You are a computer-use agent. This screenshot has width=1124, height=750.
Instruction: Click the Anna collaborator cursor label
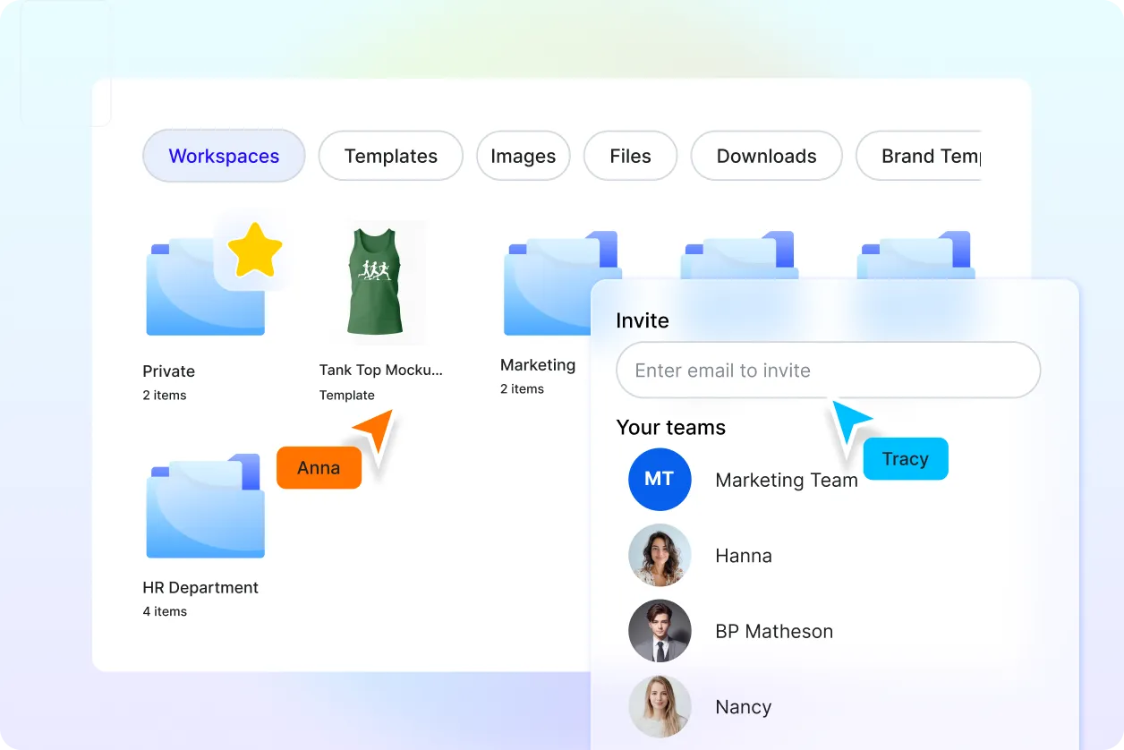point(319,467)
